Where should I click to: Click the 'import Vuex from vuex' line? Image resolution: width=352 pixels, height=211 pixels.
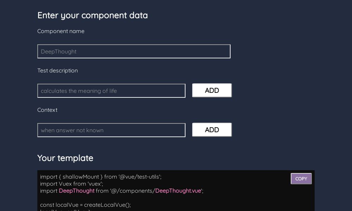[x=71, y=184]
